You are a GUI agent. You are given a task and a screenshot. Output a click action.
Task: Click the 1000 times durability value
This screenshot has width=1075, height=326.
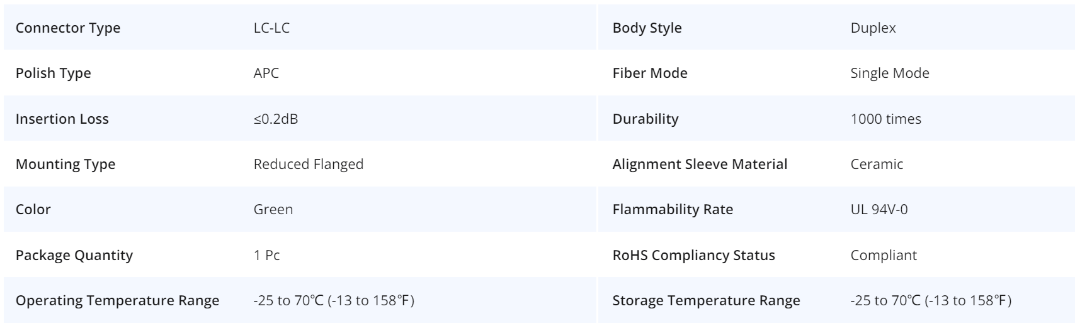(x=885, y=119)
